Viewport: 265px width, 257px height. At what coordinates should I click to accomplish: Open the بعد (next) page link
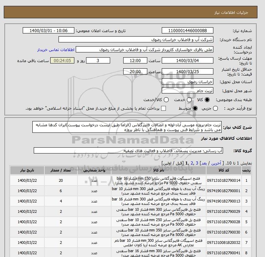click(204, 163)
